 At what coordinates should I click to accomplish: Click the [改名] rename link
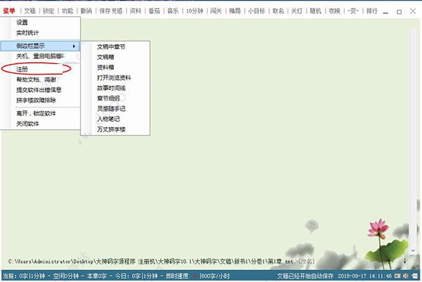[x=307, y=262]
